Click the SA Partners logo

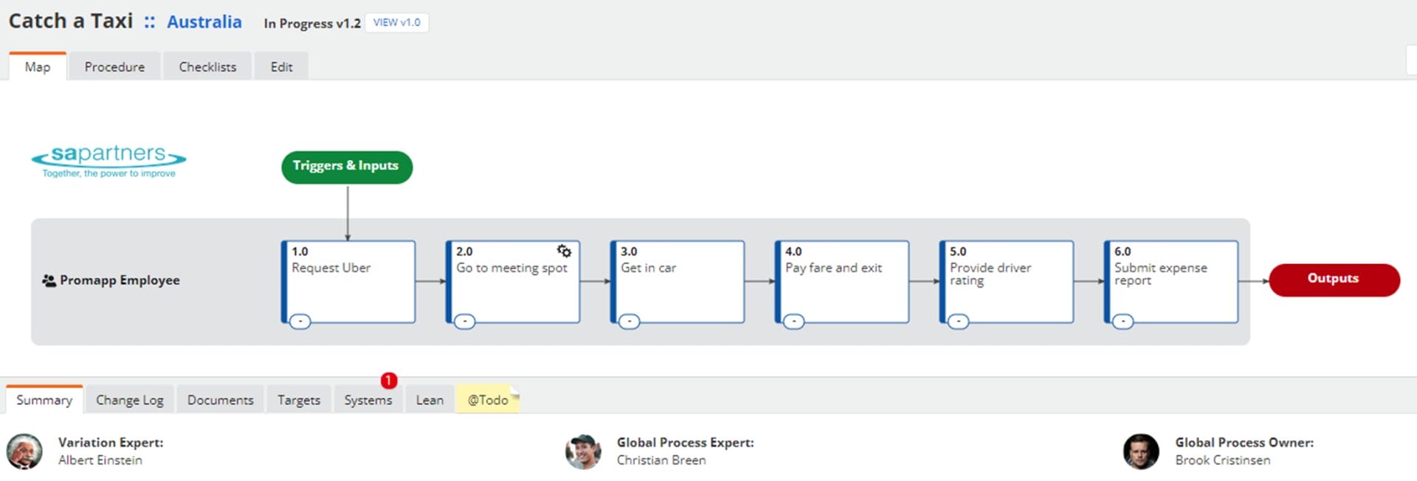(x=108, y=160)
